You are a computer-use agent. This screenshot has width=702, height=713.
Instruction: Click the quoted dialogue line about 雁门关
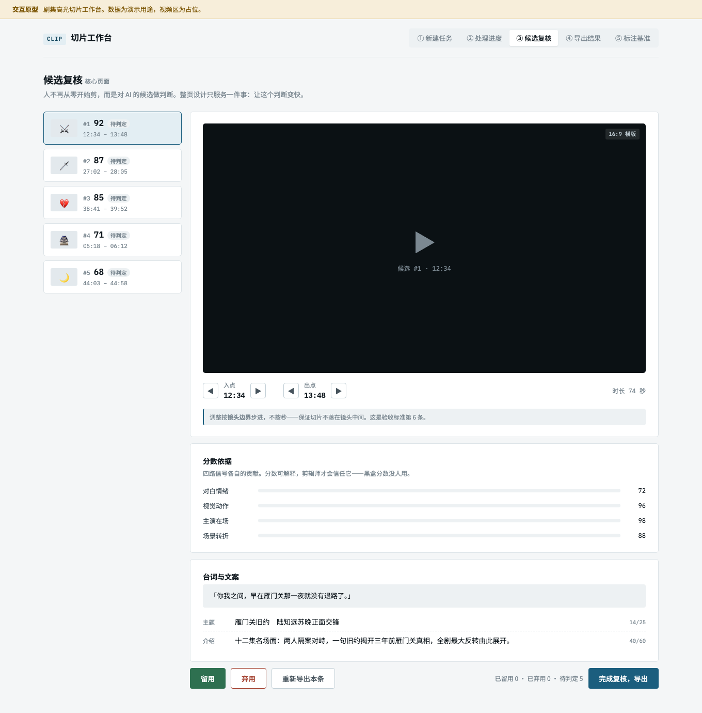coord(424,596)
